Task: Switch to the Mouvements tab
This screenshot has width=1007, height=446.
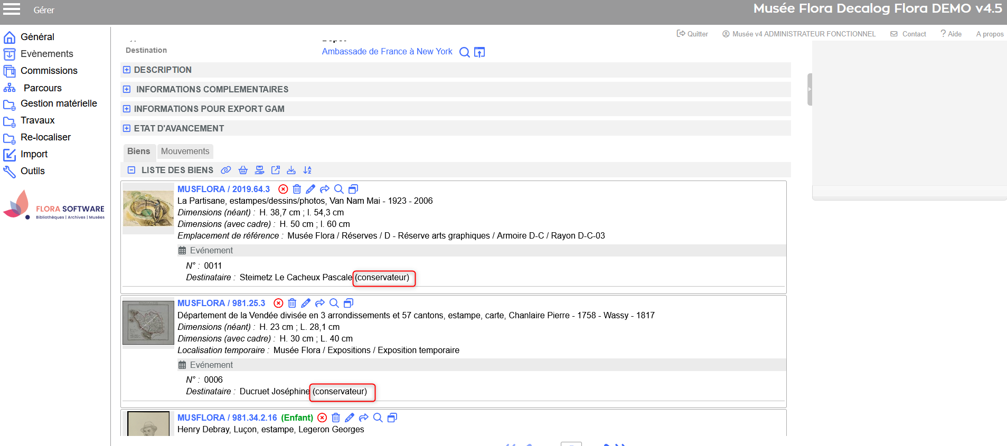Action: 185,151
